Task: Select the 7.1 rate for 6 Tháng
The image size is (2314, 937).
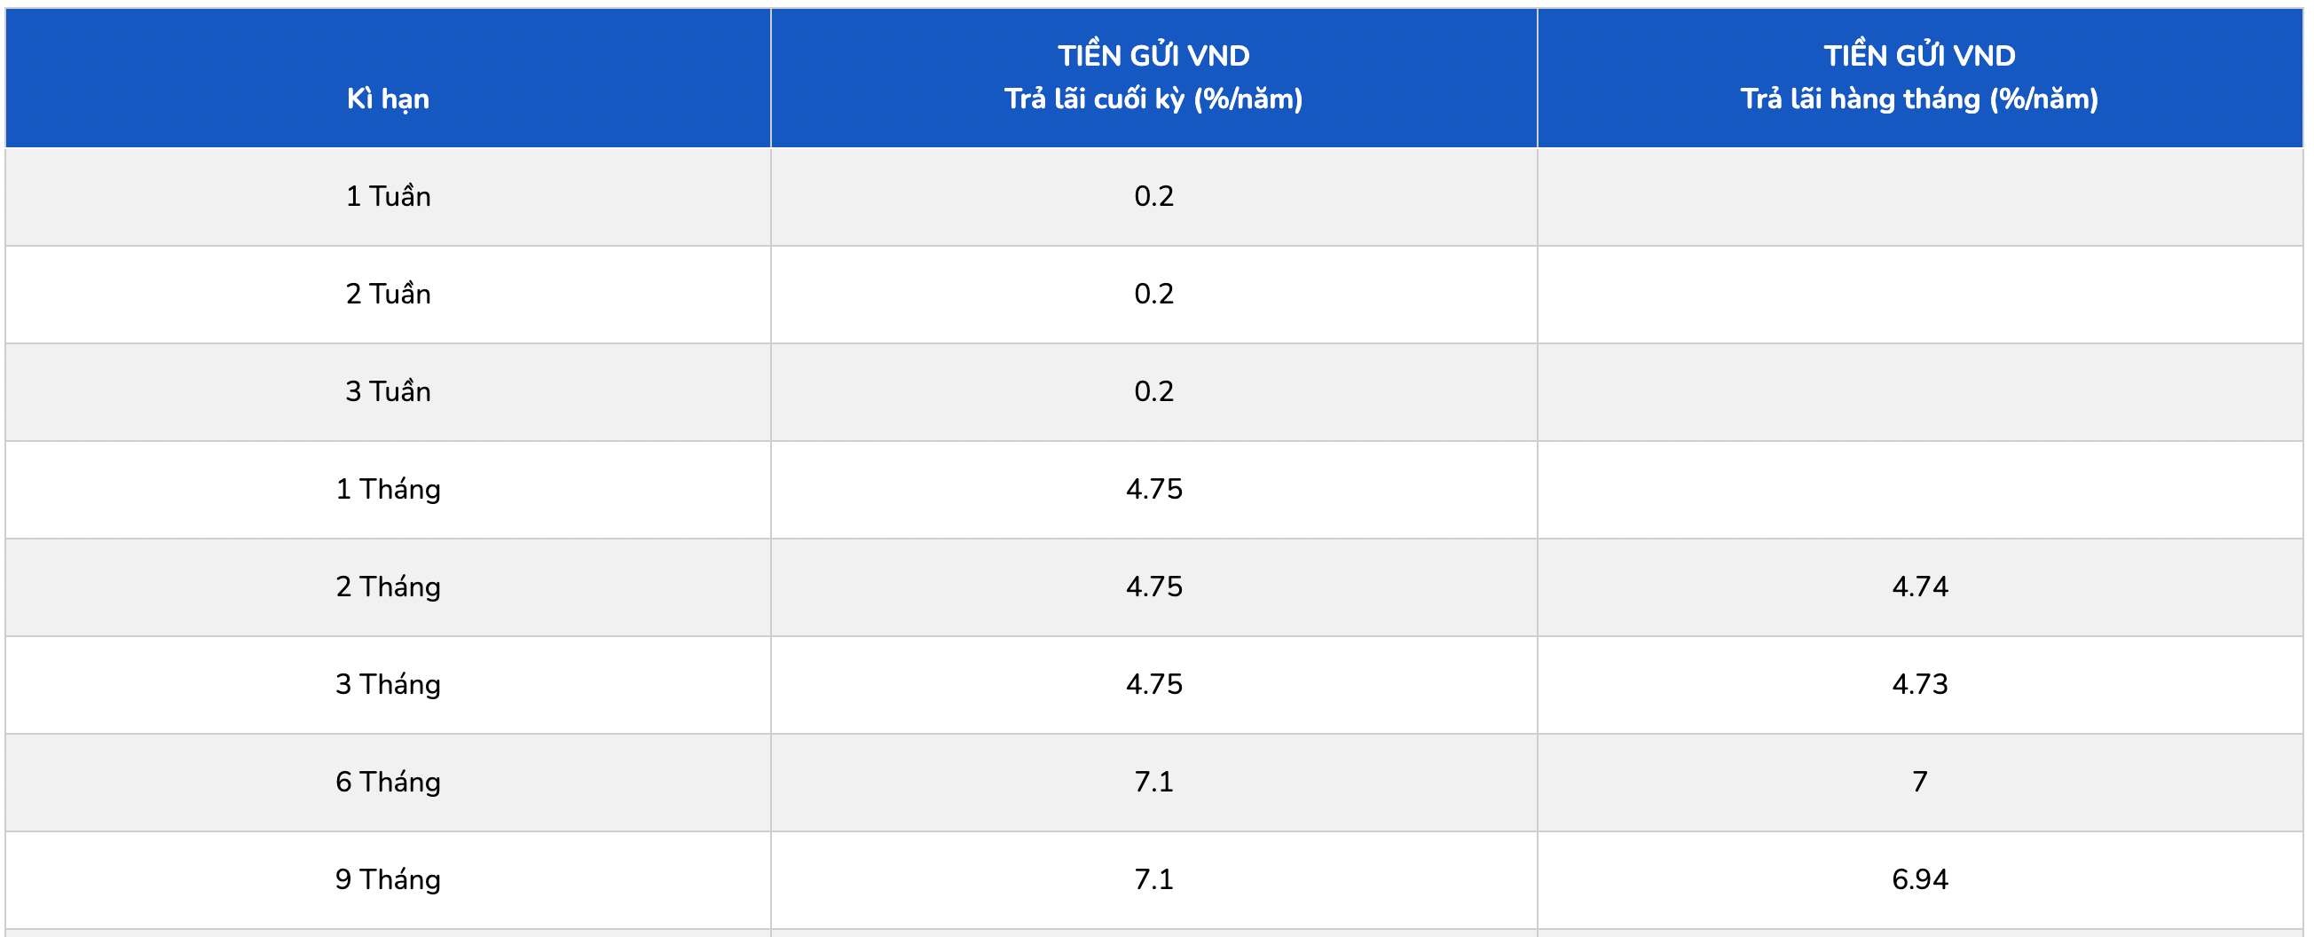Action: 1153,782
